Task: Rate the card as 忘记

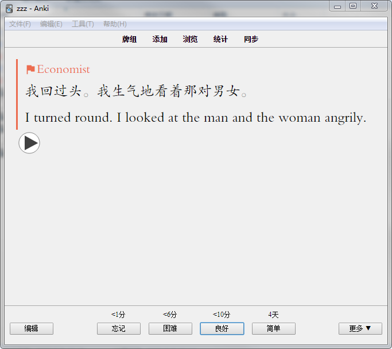Action: coord(119,328)
